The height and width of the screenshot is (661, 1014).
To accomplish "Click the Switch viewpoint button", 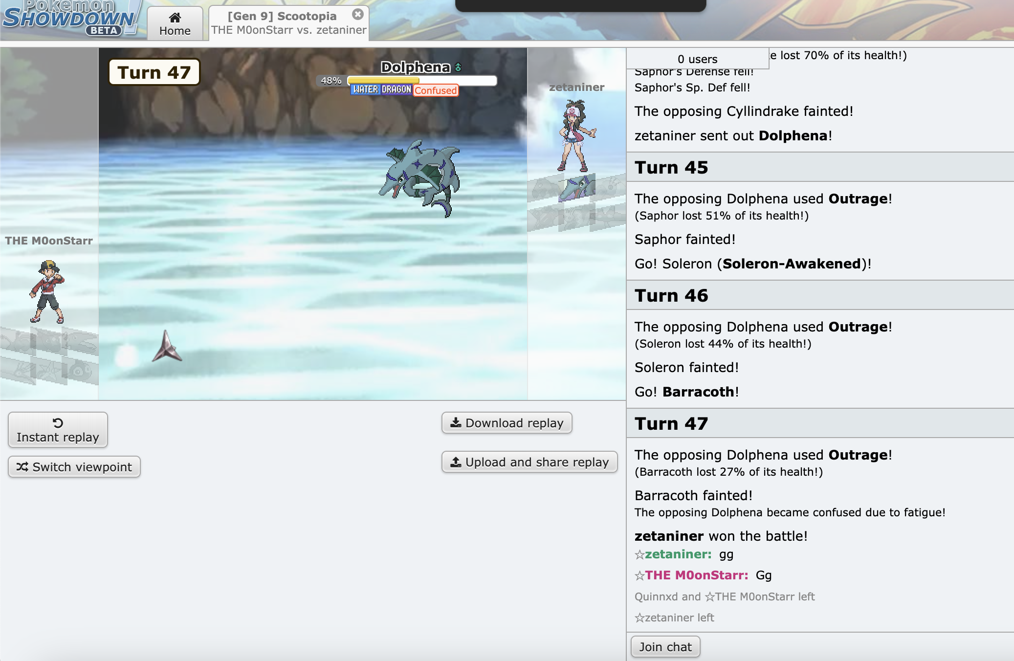I will click(74, 467).
